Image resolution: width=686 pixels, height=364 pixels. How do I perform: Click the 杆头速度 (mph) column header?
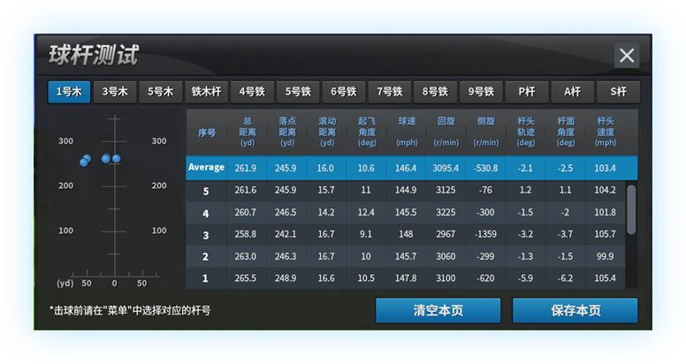click(606, 132)
